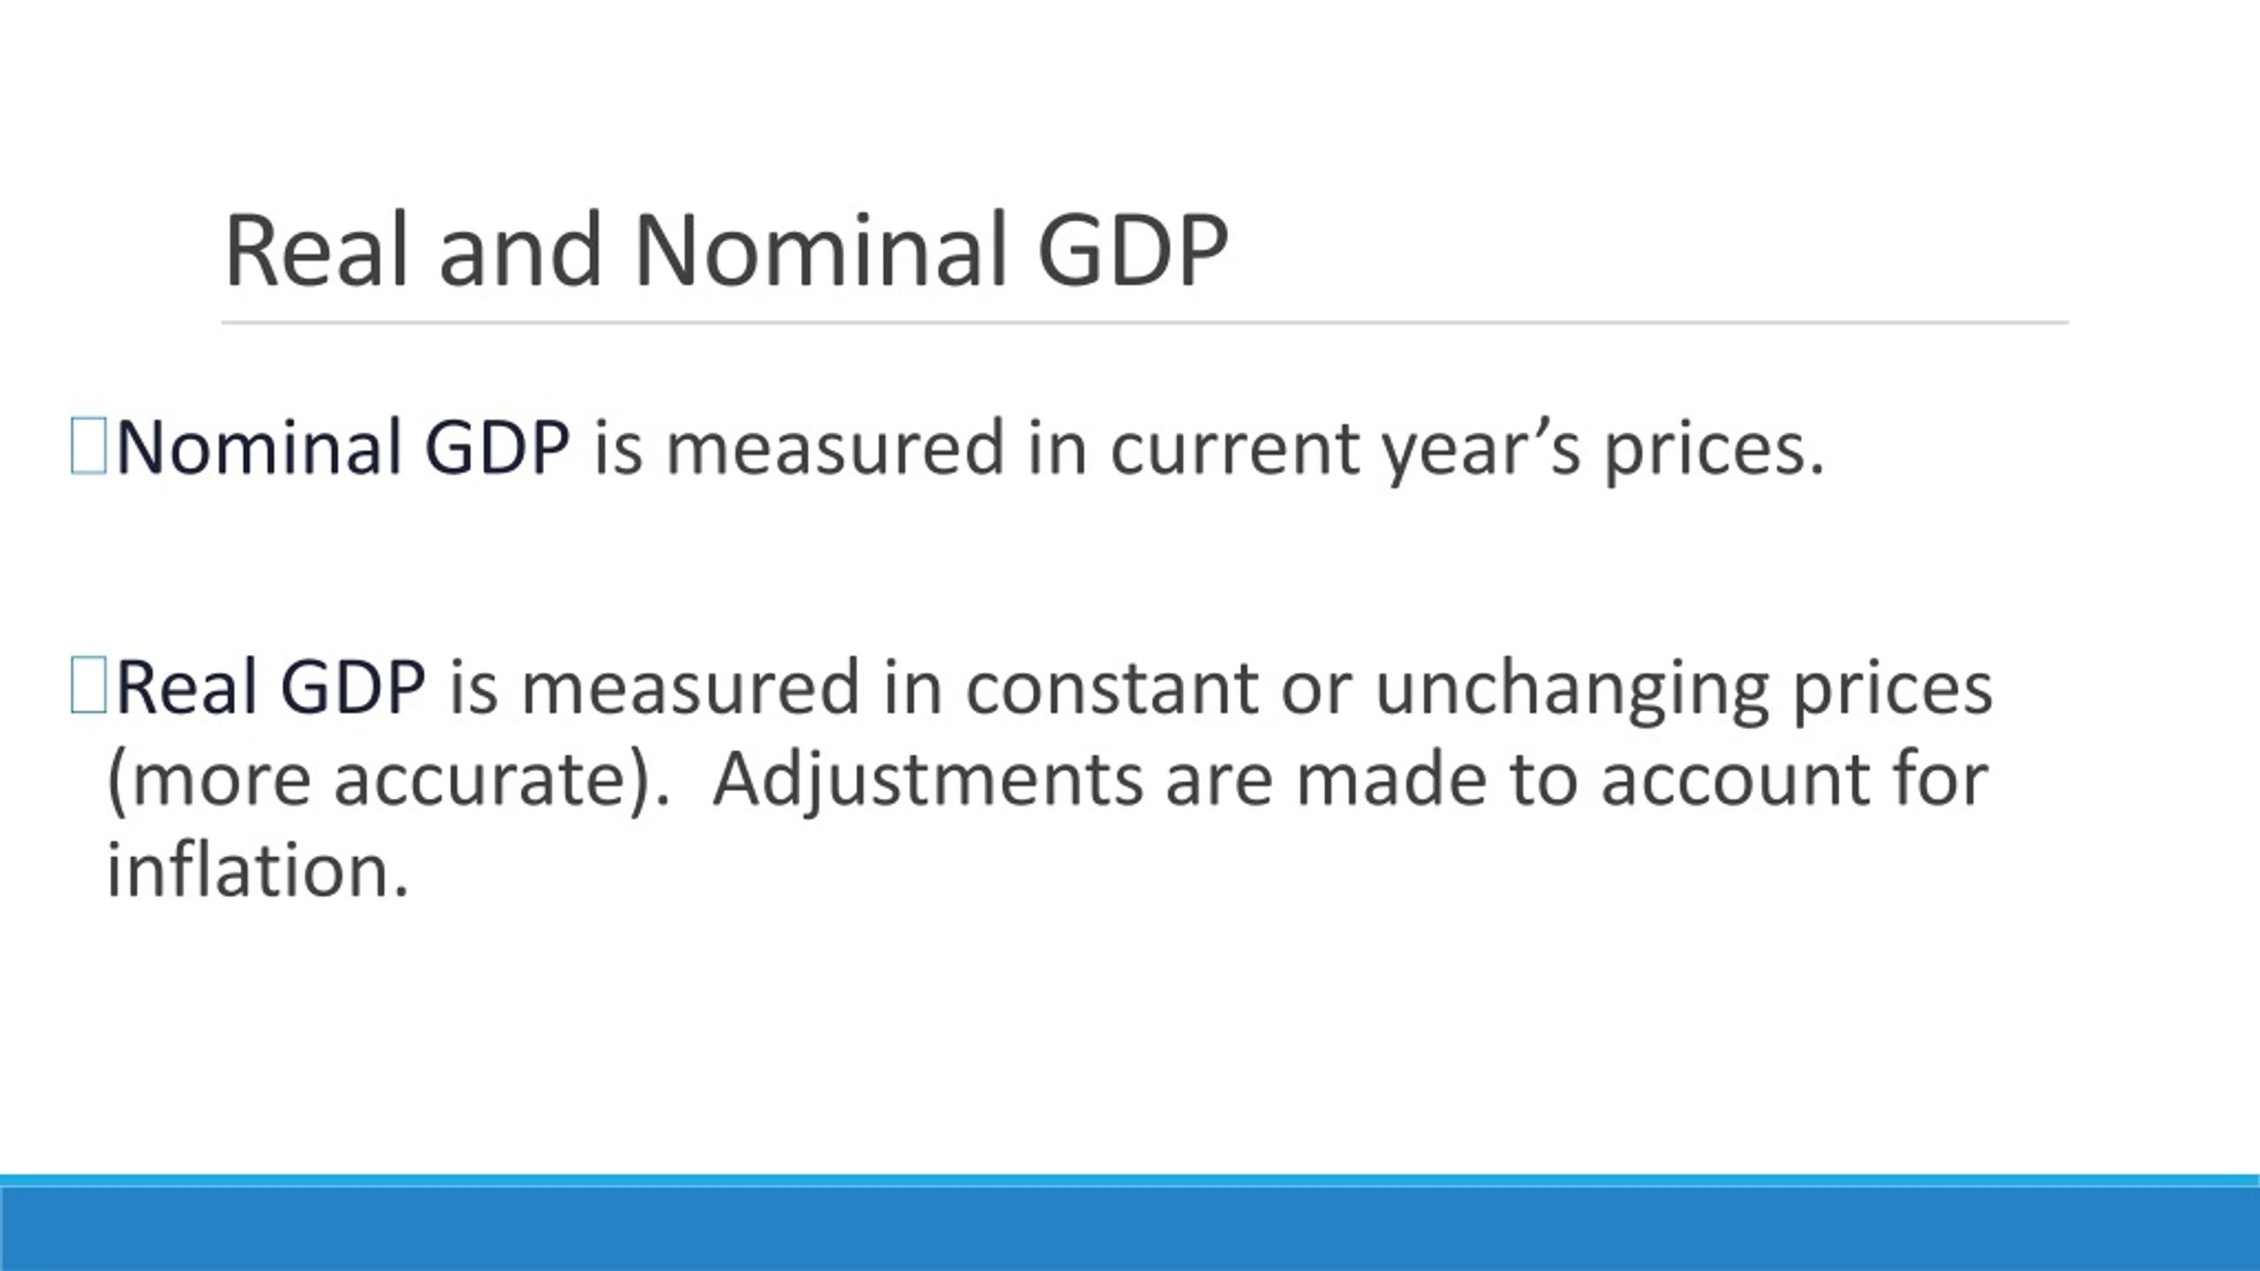Click the word account in second bullet
2260x1271 pixels.
pos(1735,782)
